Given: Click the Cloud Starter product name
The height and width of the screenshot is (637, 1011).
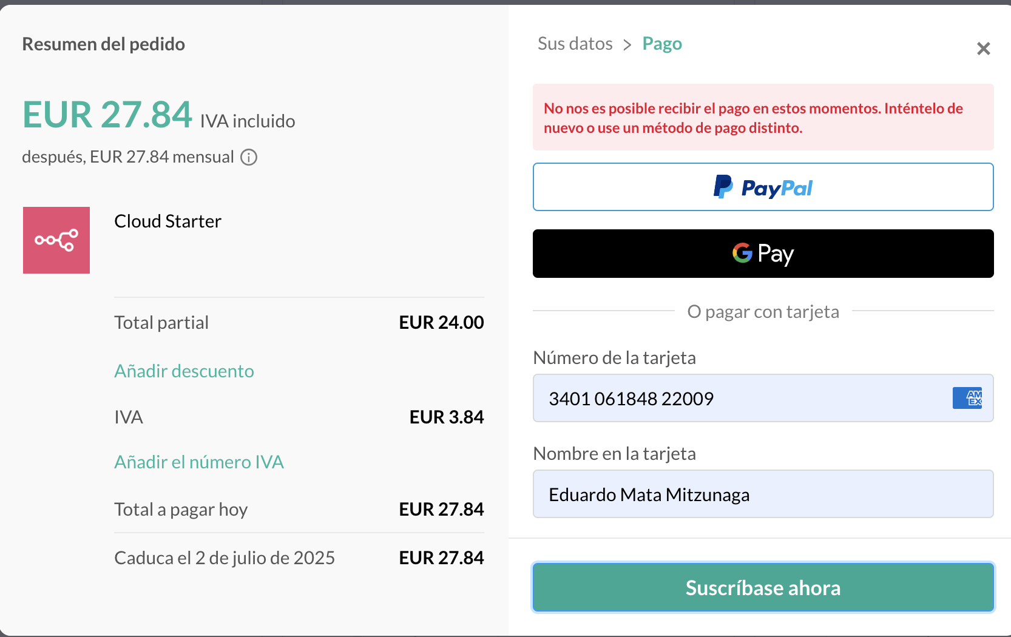Looking at the screenshot, I should (167, 221).
